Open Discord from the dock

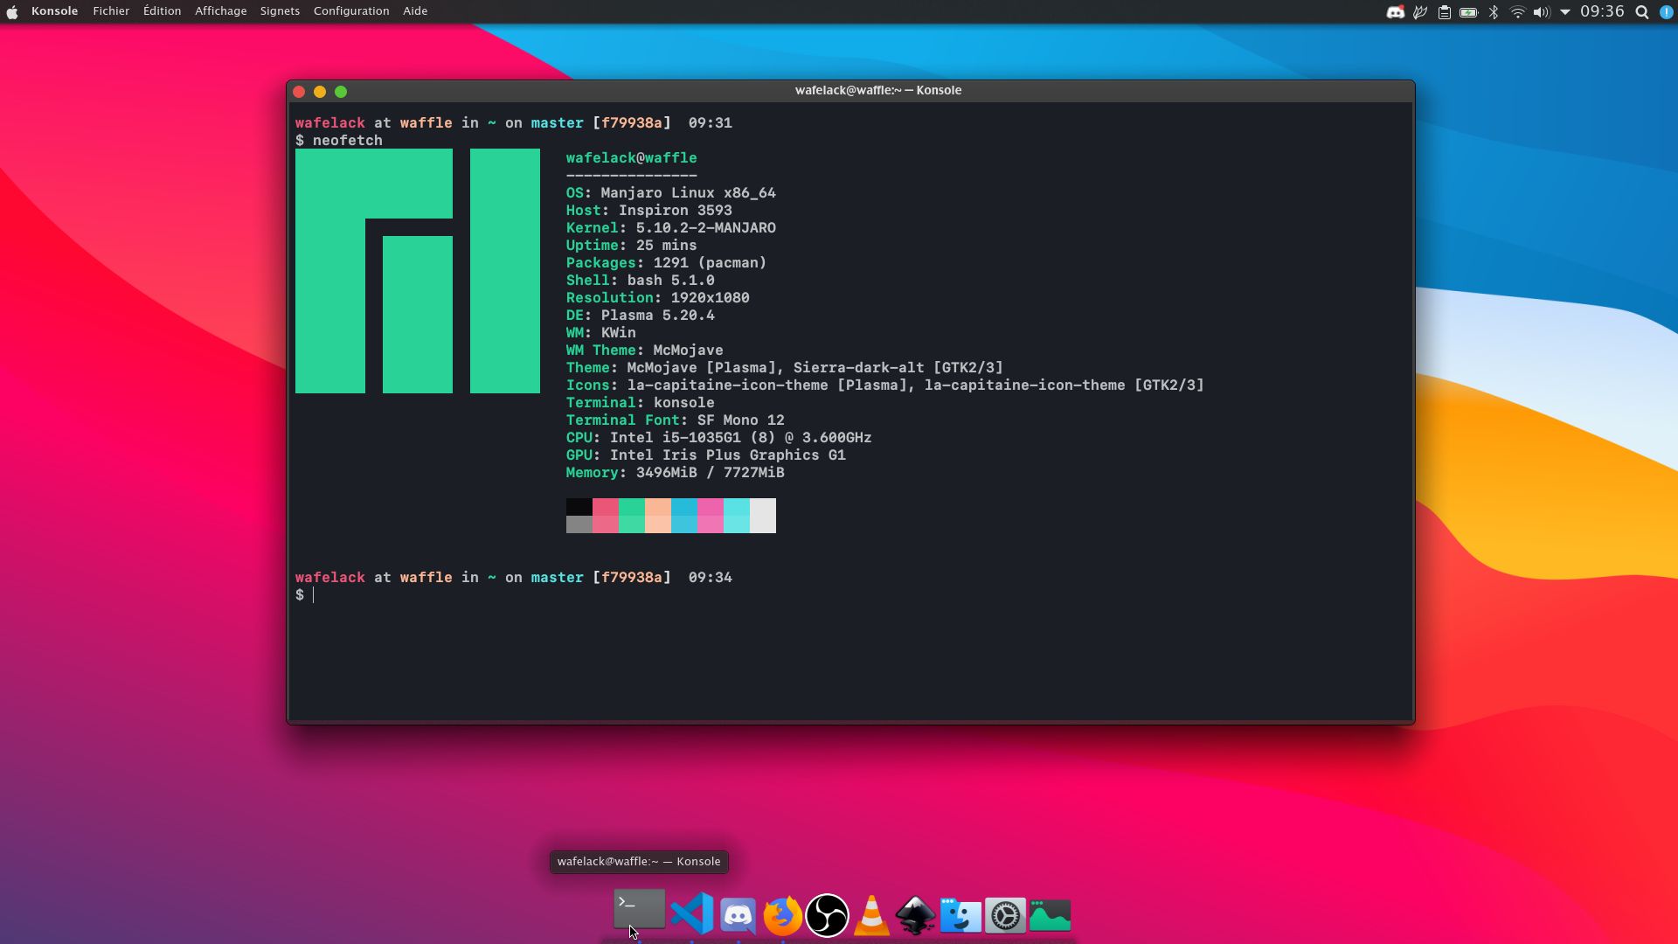(x=738, y=915)
